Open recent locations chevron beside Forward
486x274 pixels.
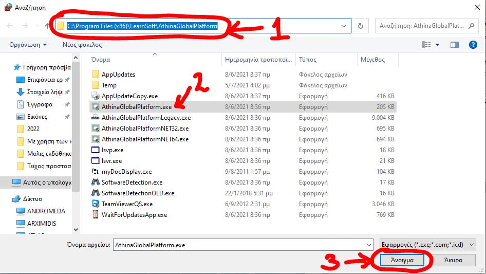coord(37,26)
